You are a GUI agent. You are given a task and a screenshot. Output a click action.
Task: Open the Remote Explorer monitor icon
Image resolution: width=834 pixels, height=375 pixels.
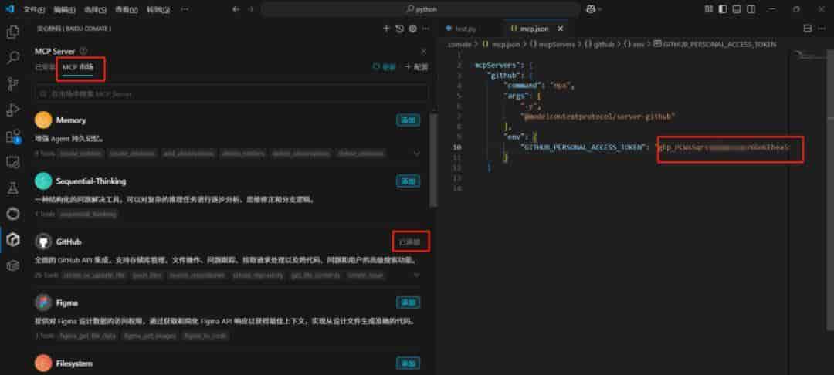(x=13, y=162)
